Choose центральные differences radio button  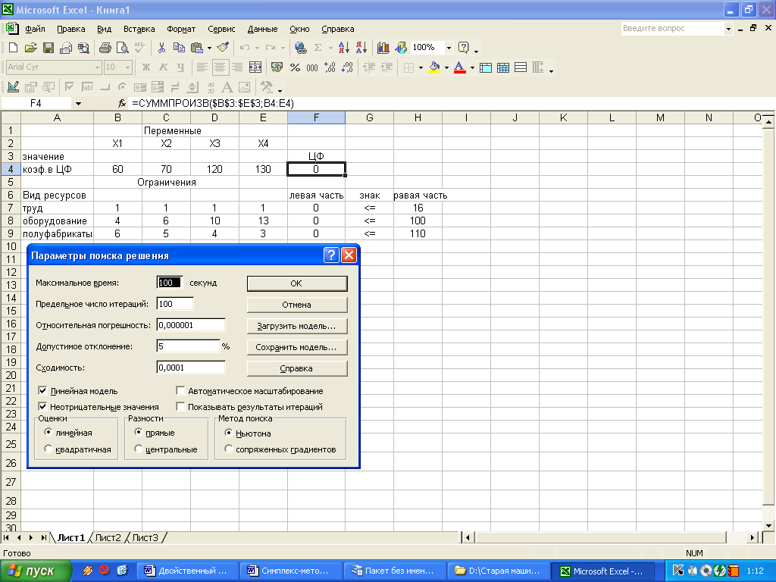(138, 449)
